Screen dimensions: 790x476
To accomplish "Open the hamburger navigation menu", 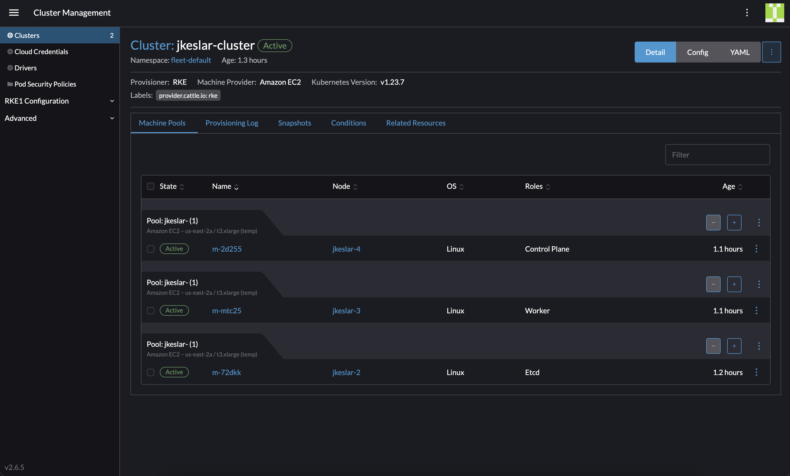I will 14,13.
